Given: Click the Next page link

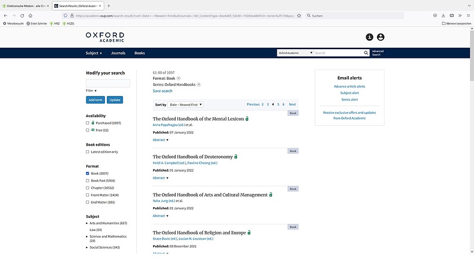Looking at the screenshot, I should tap(292, 105).
